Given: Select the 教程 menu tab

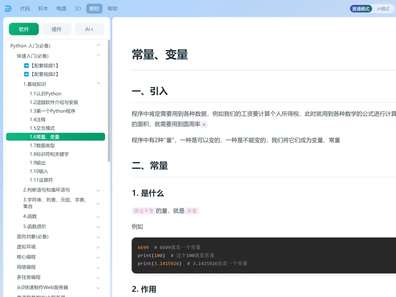Looking at the screenshot, I should (x=94, y=8).
